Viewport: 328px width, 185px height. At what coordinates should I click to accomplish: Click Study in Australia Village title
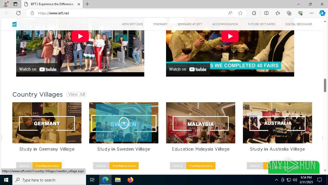(x=278, y=149)
